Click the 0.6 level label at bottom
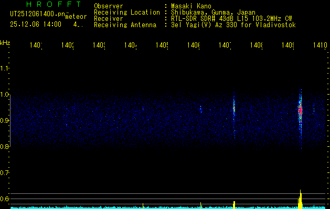The height and width of the screenshot is (209, 330). tap(5, 199)
